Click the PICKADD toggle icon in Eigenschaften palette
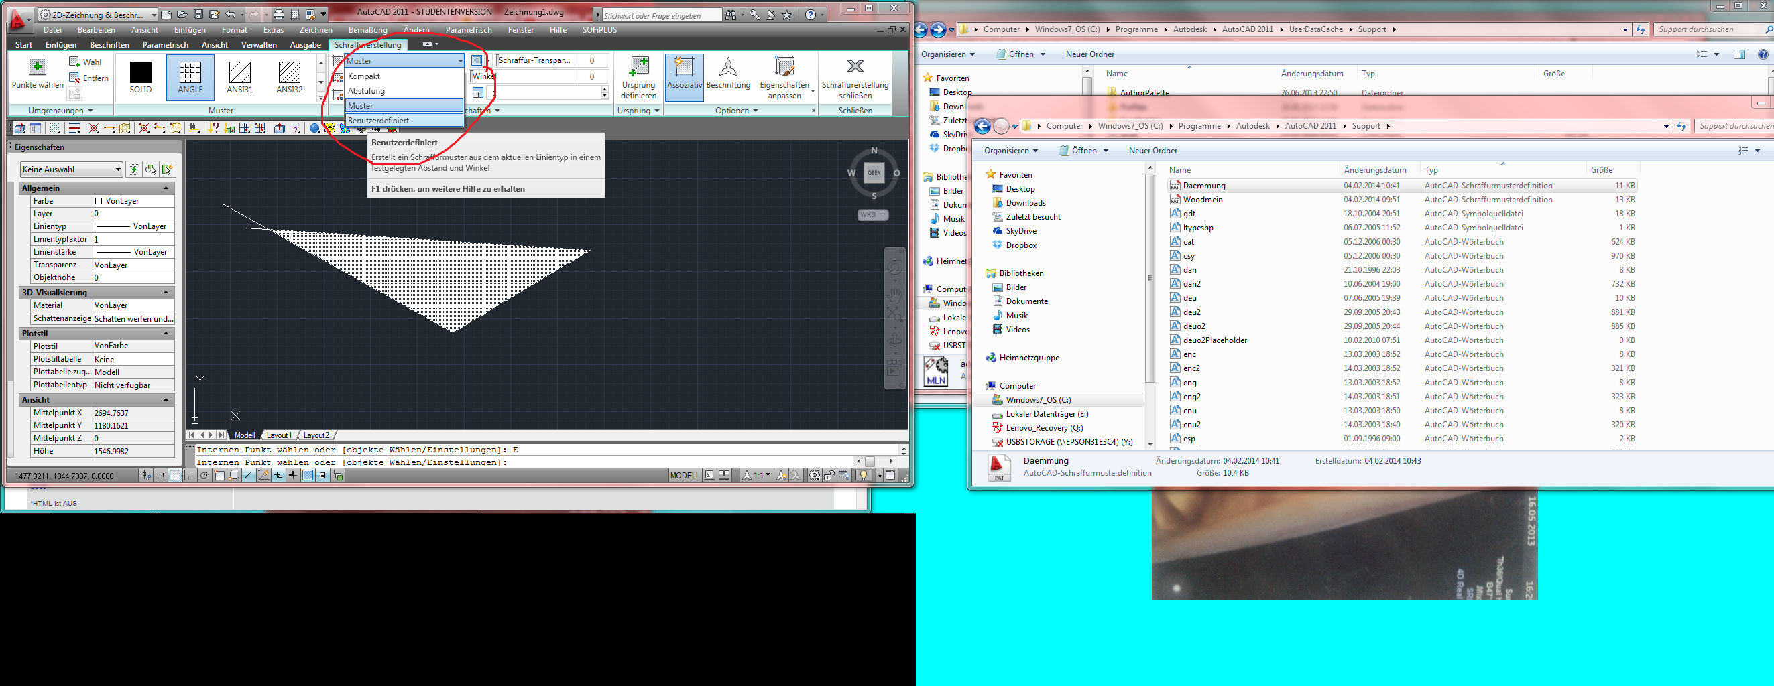 click(x=133, y=169)
